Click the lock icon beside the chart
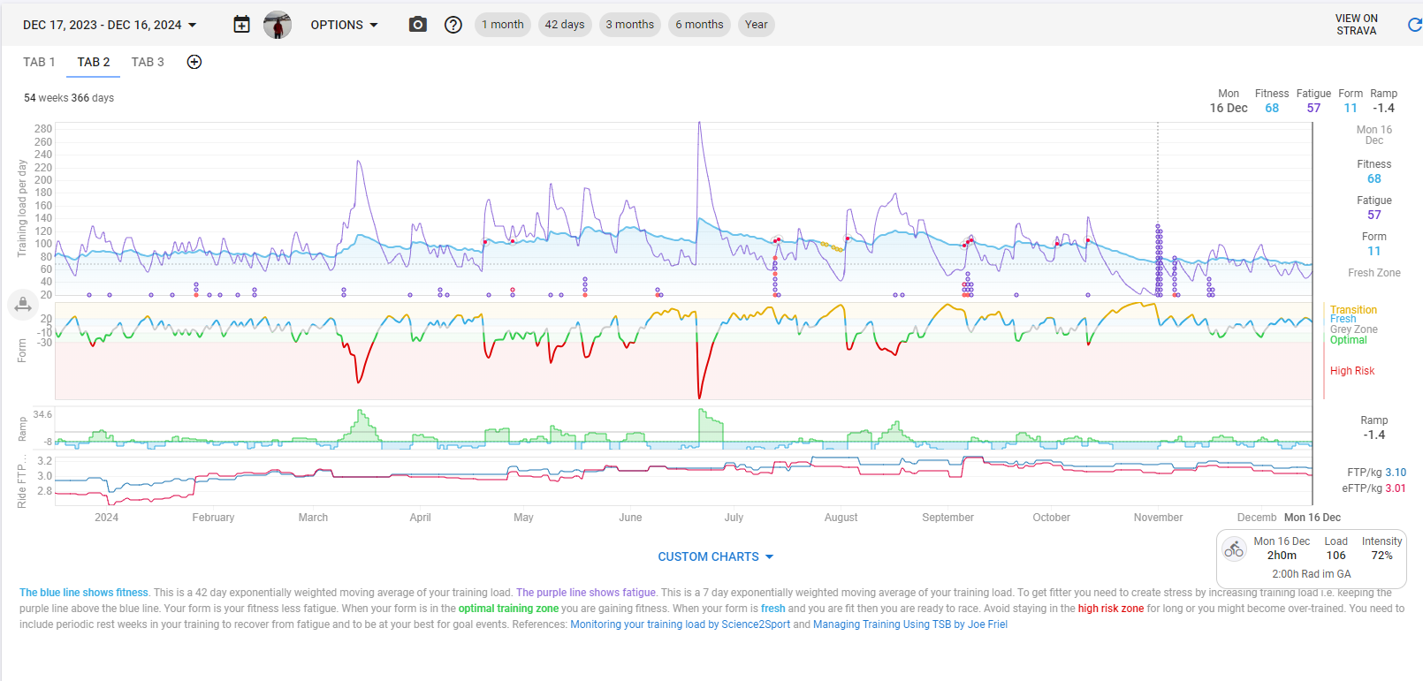1423x681 pixels. 23,305
